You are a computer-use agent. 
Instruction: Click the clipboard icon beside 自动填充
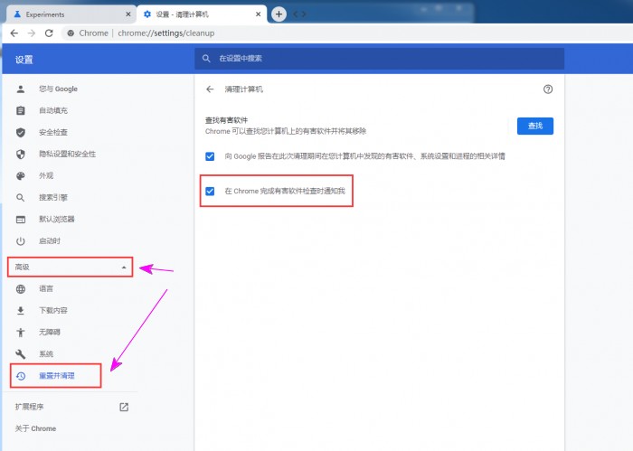[21, 111]
